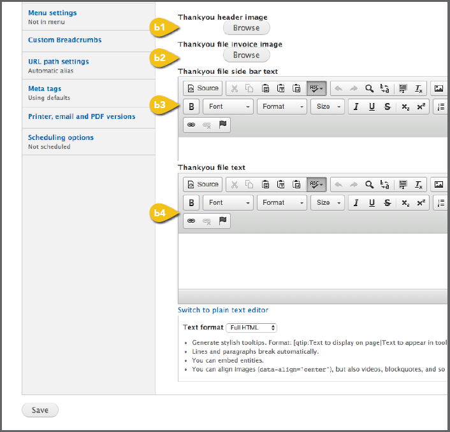Open Printer, email and PDF versions tab
The height and width of the screenshot is (432, 450).
point(89,118)
